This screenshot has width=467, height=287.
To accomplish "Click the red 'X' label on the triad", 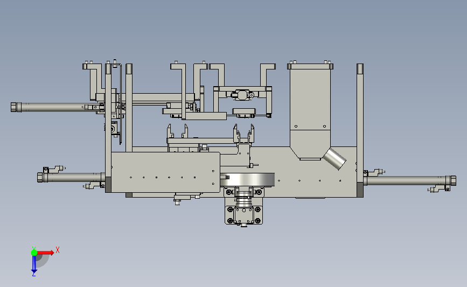I will coord(58,250).
